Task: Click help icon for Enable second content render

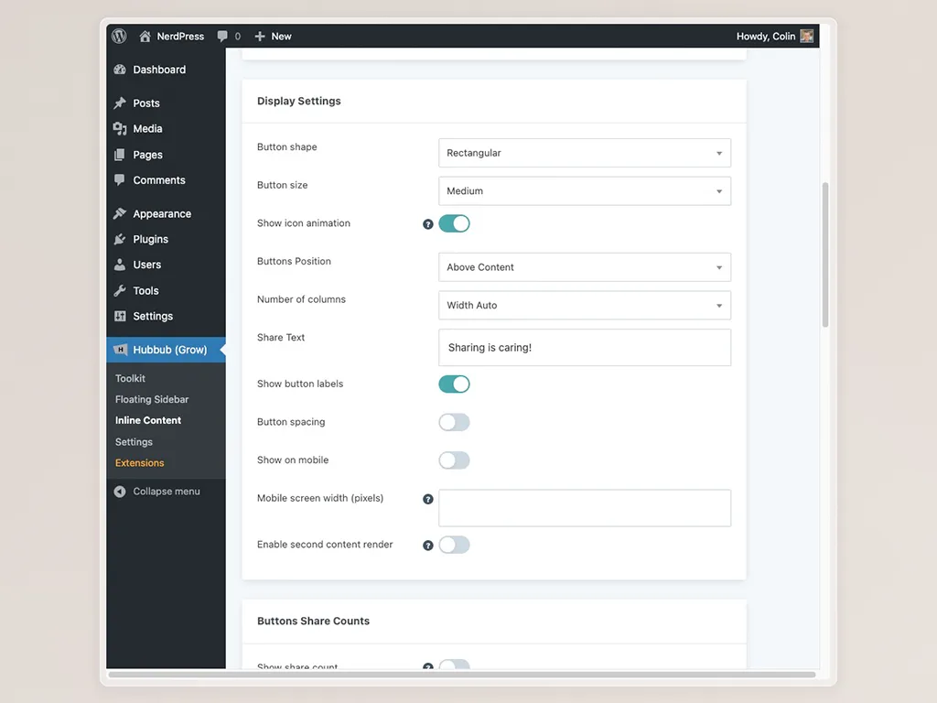Action: click(x=428, y=546)
